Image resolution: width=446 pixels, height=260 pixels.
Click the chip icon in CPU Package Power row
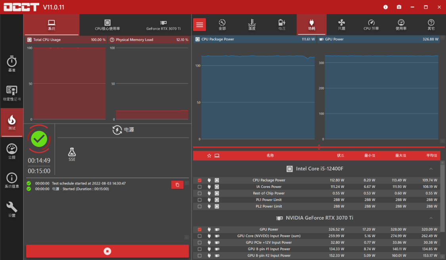coord(217,180)
